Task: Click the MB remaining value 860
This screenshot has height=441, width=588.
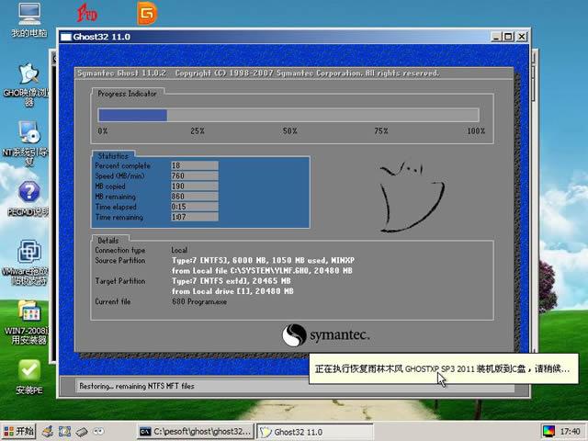Action: click(x=194, y=196)
